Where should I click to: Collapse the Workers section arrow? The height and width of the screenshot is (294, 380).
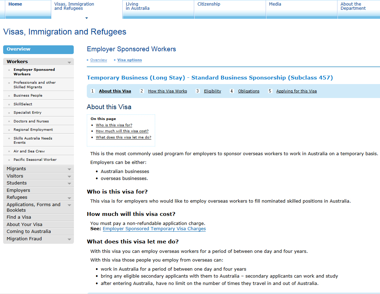tap(69, 62)
